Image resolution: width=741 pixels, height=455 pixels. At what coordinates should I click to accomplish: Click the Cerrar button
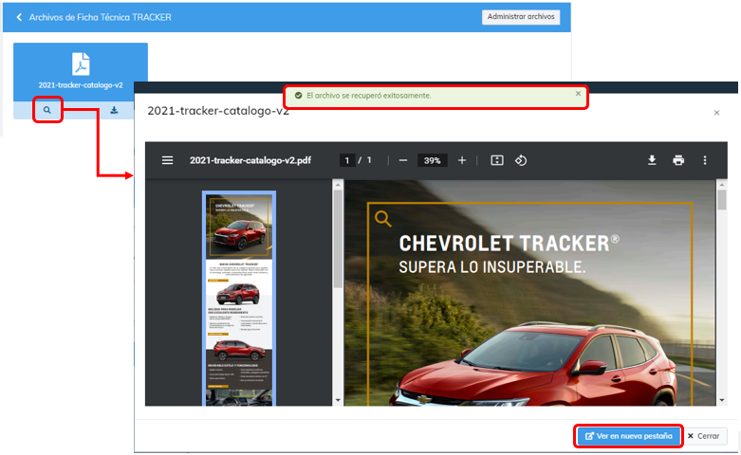(705, 436)
